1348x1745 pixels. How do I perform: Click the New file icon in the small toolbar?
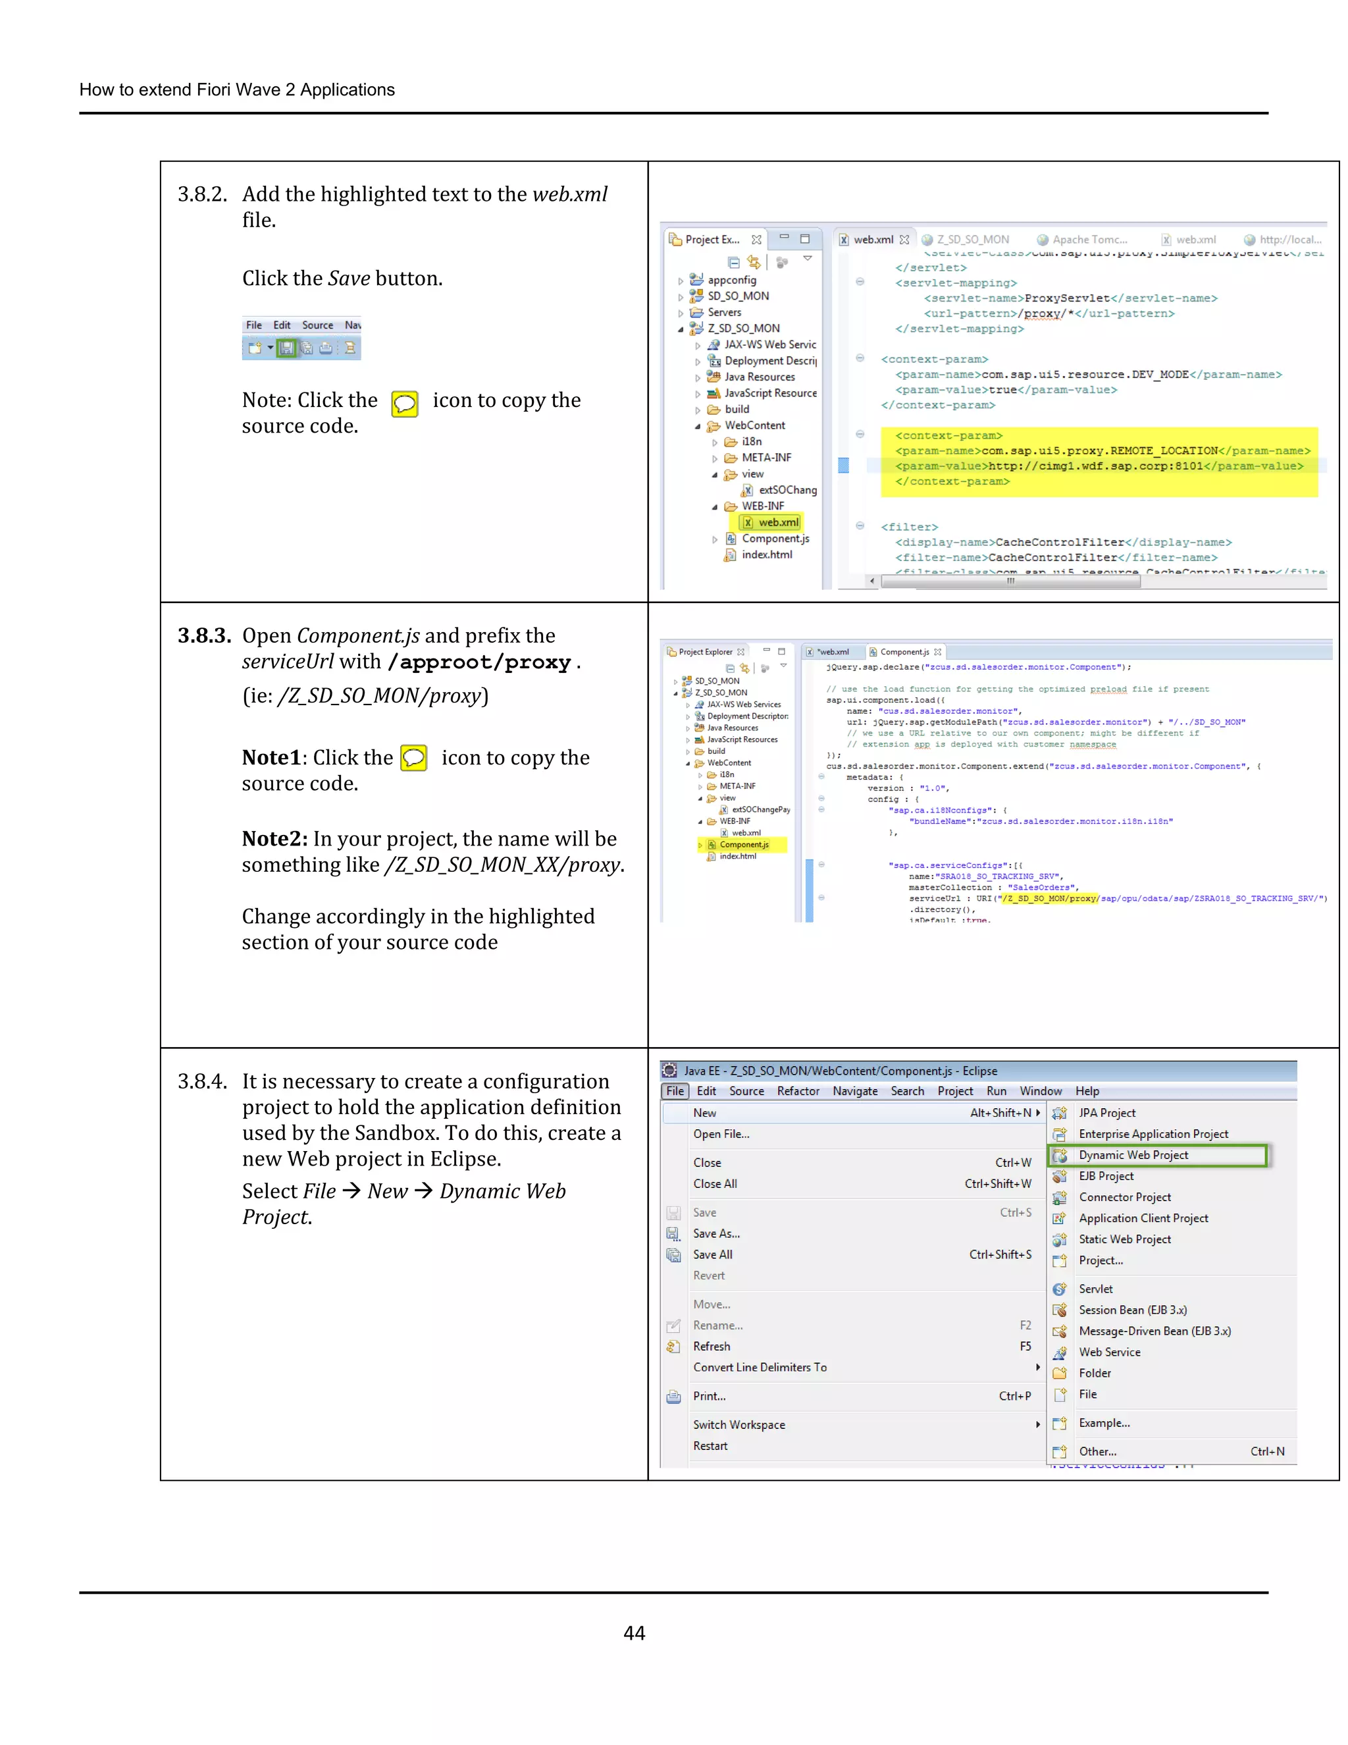click(x=255, y=348)
